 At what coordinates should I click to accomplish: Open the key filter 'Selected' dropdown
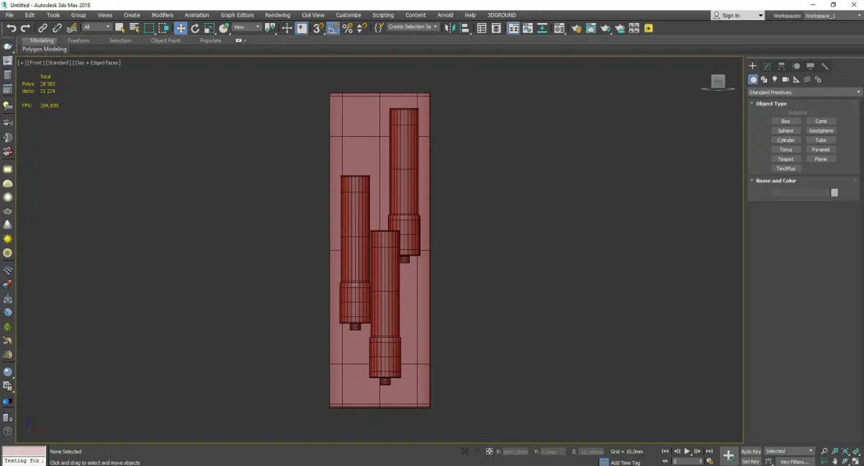[x=789, y=452]
